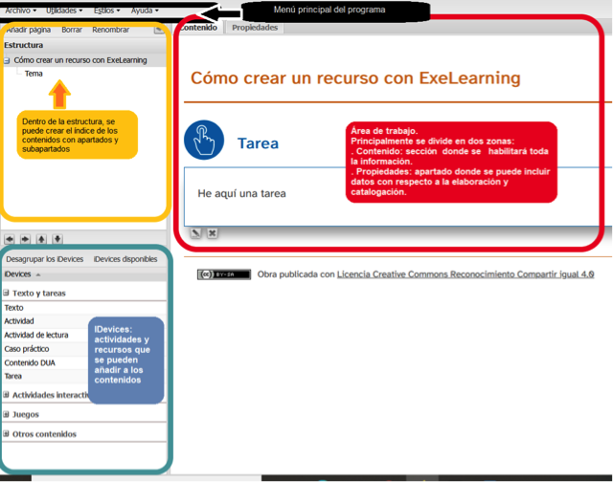Click the Tarea heading text
This screenshot has width=613, height=482.
pyautogui.click(x=258, y=143)
